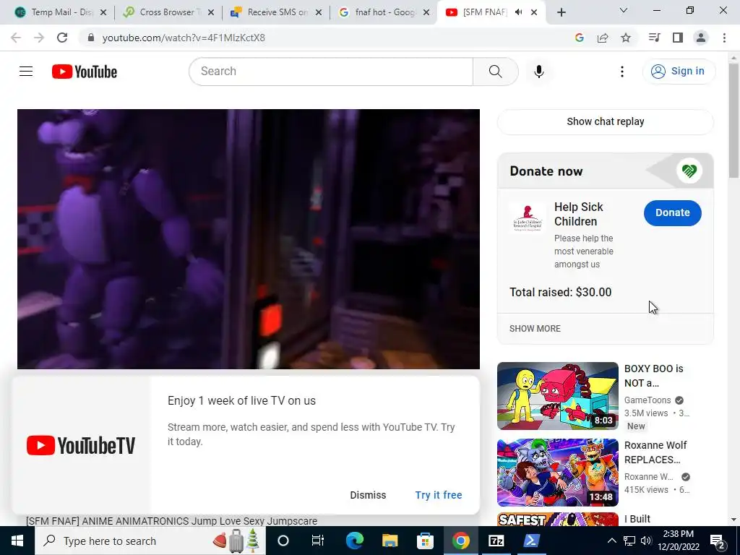Toggle Chrome side panel
The height and width of the screenshot is (555, 740).
(x=678, y=38)
